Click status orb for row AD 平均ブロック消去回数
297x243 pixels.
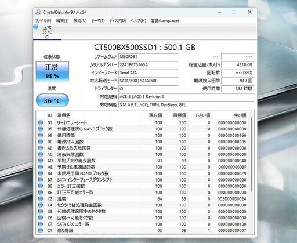coord(40,161)
